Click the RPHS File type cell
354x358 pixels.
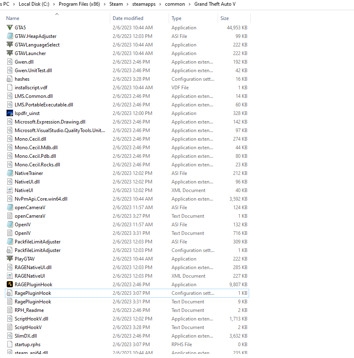[182, 345]
